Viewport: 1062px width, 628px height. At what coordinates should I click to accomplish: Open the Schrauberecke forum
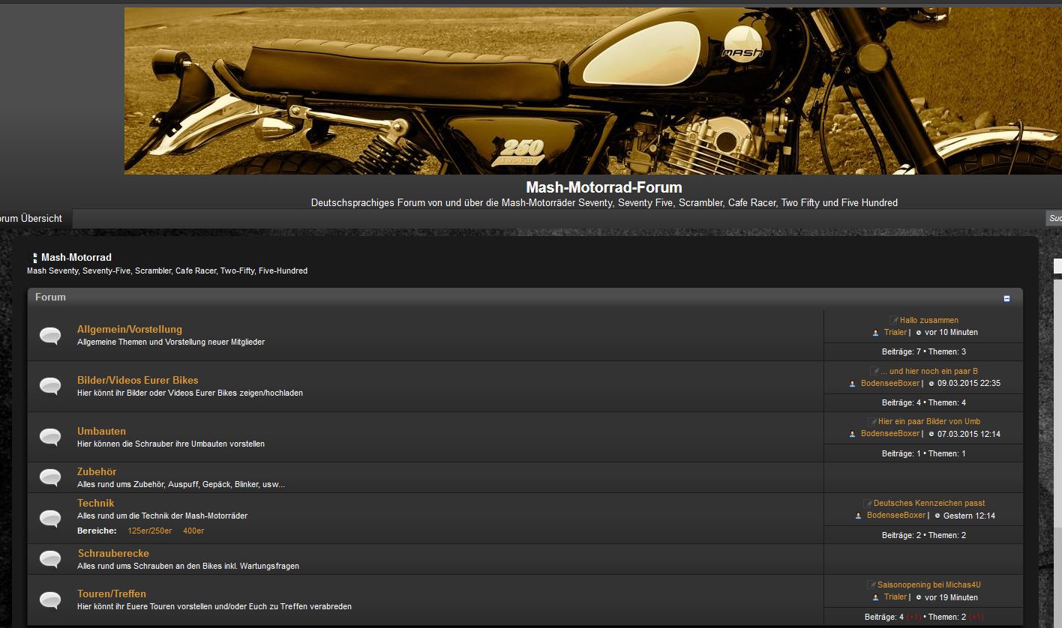coord(113,553)
